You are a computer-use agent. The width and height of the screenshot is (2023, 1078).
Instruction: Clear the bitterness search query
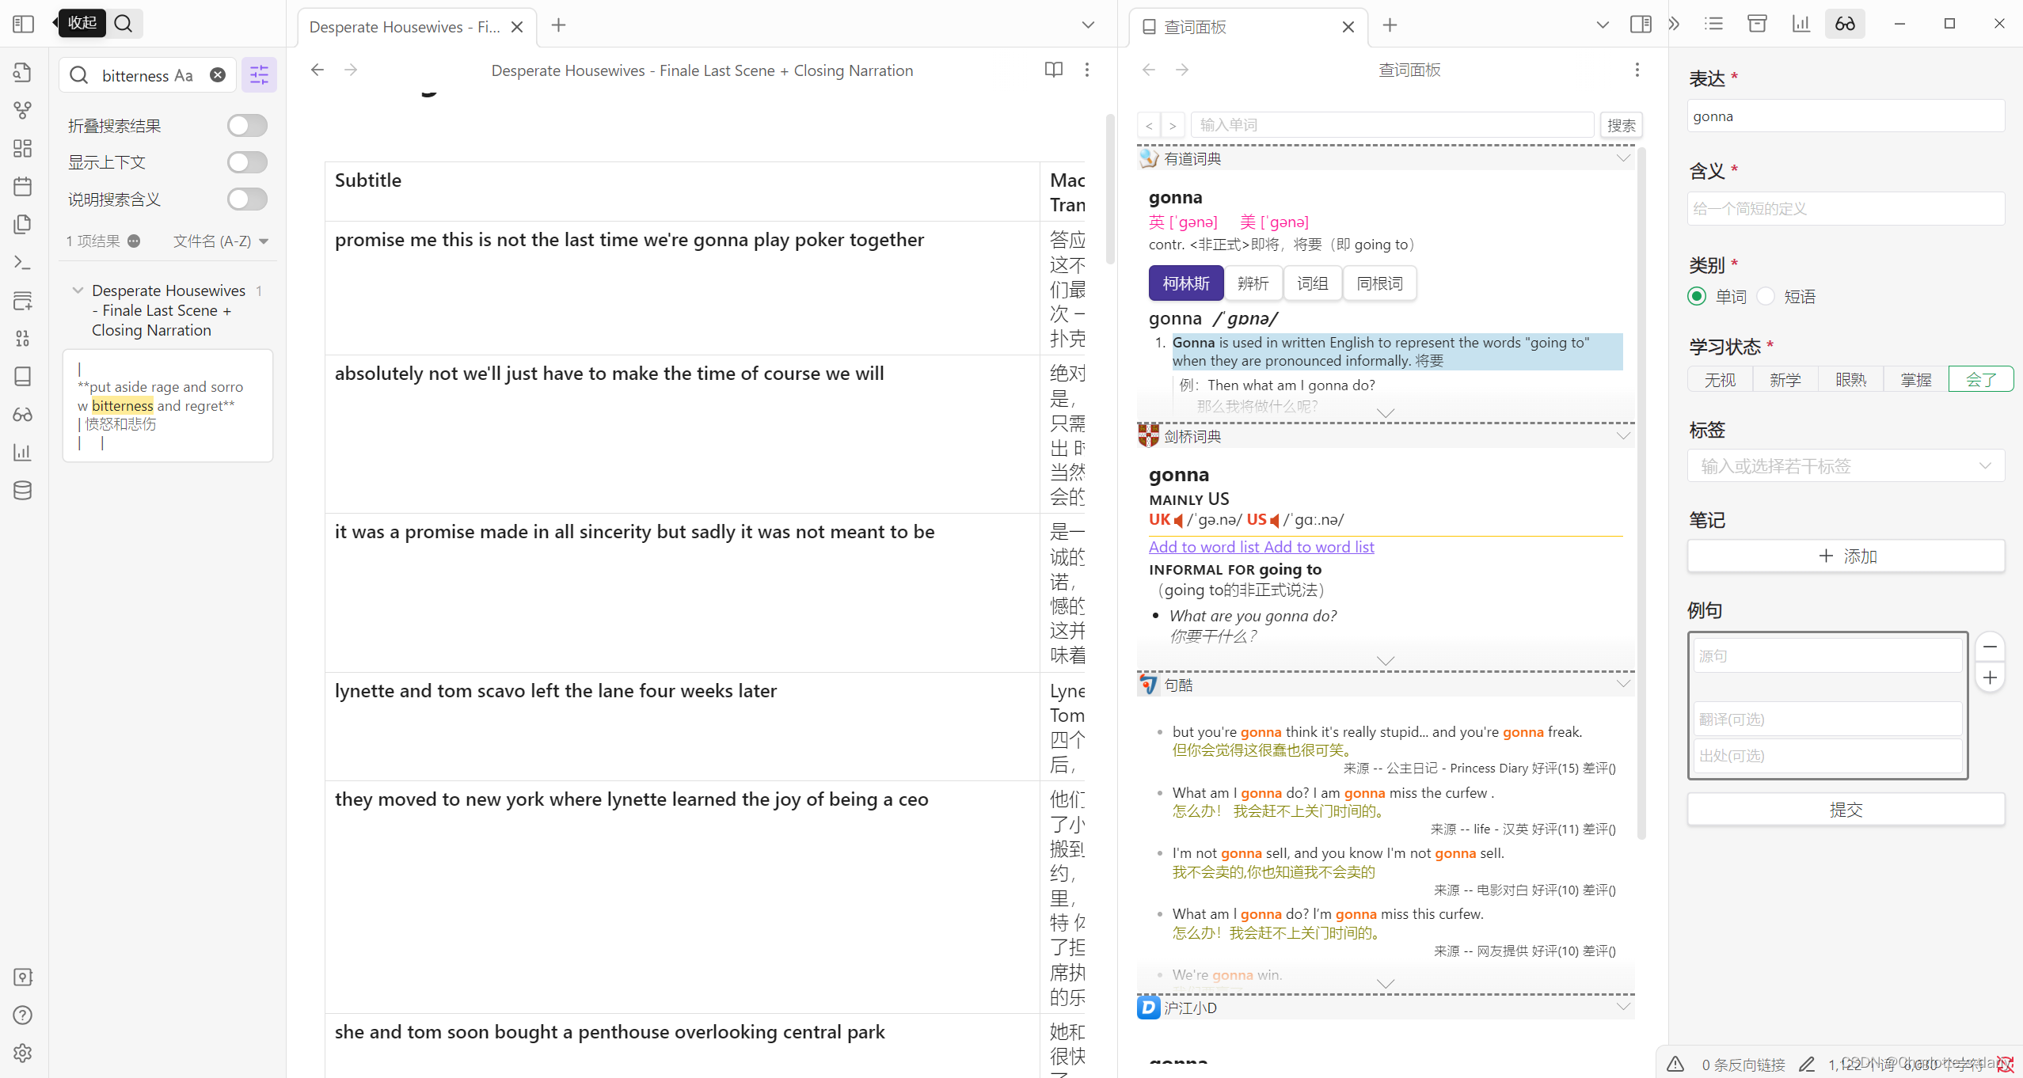point(218,75)
